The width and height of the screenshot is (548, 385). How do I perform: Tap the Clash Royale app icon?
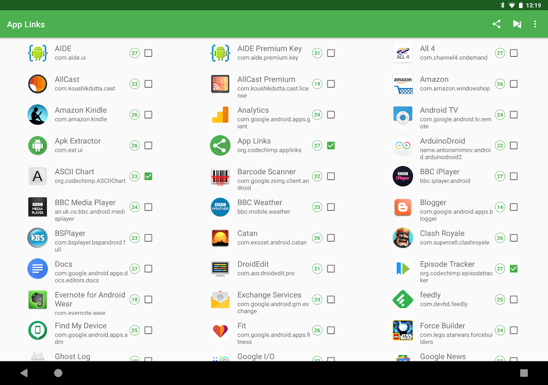403,238
